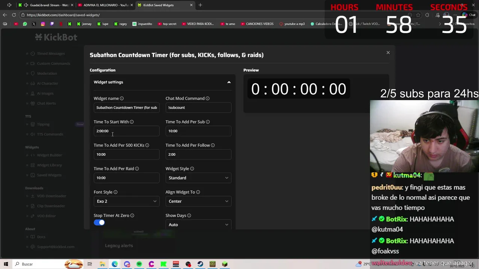
Task: Open the Widget Style dropdown
Action: click(198, 178)
